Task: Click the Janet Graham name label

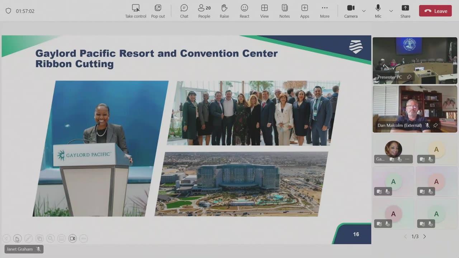Action: pyautogui.click(x=20, y=249)
